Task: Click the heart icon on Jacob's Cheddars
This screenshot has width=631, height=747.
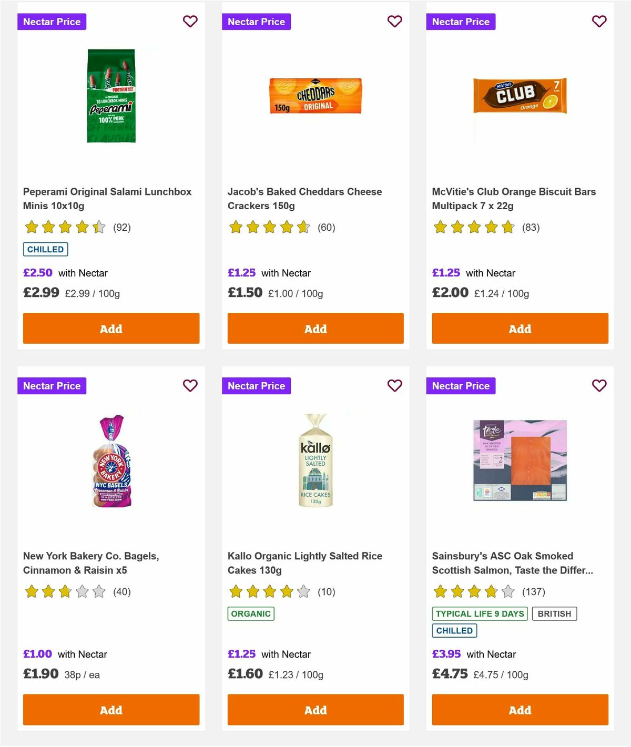Action: pos(394,22)
